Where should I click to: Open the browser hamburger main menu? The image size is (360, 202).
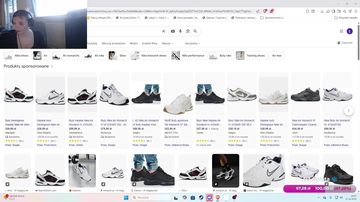[x=356, y=11]
